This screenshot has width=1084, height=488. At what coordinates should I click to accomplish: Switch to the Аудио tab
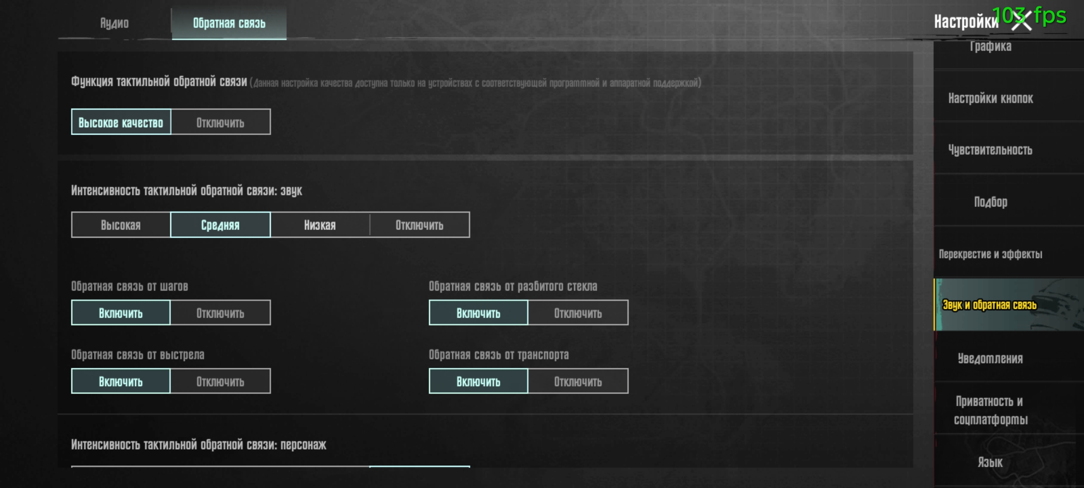114,23
